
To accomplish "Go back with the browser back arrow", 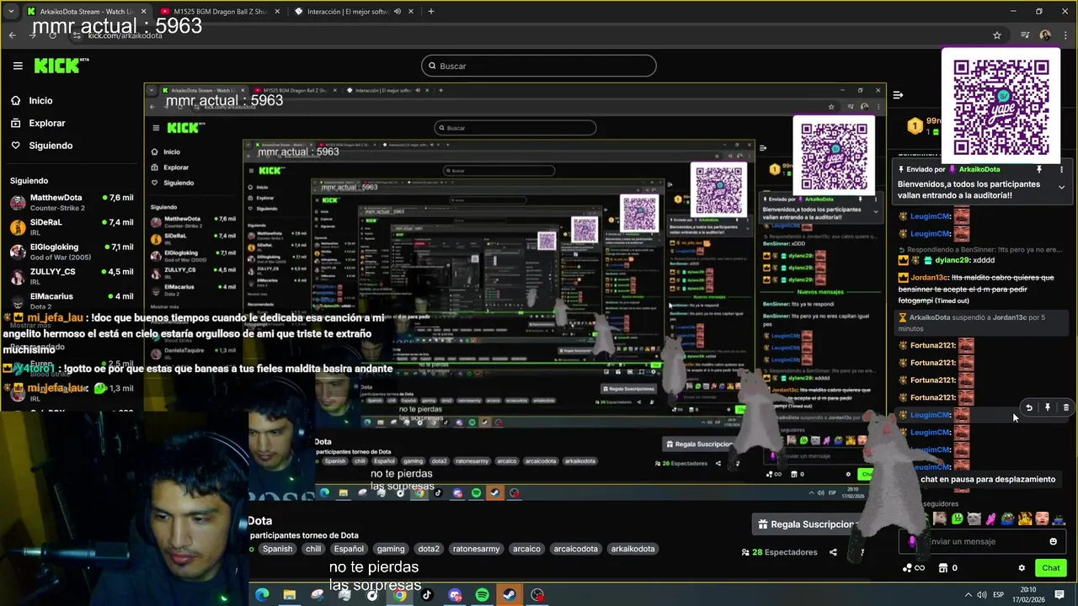I will tap(12, 35).
